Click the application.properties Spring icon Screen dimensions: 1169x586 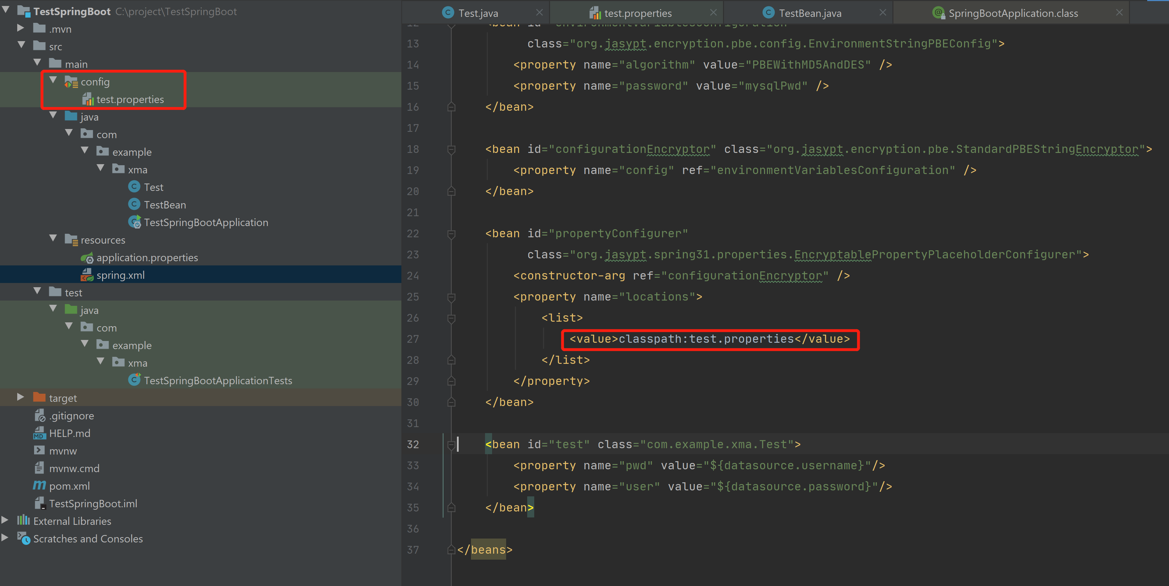tap(87, 258)
